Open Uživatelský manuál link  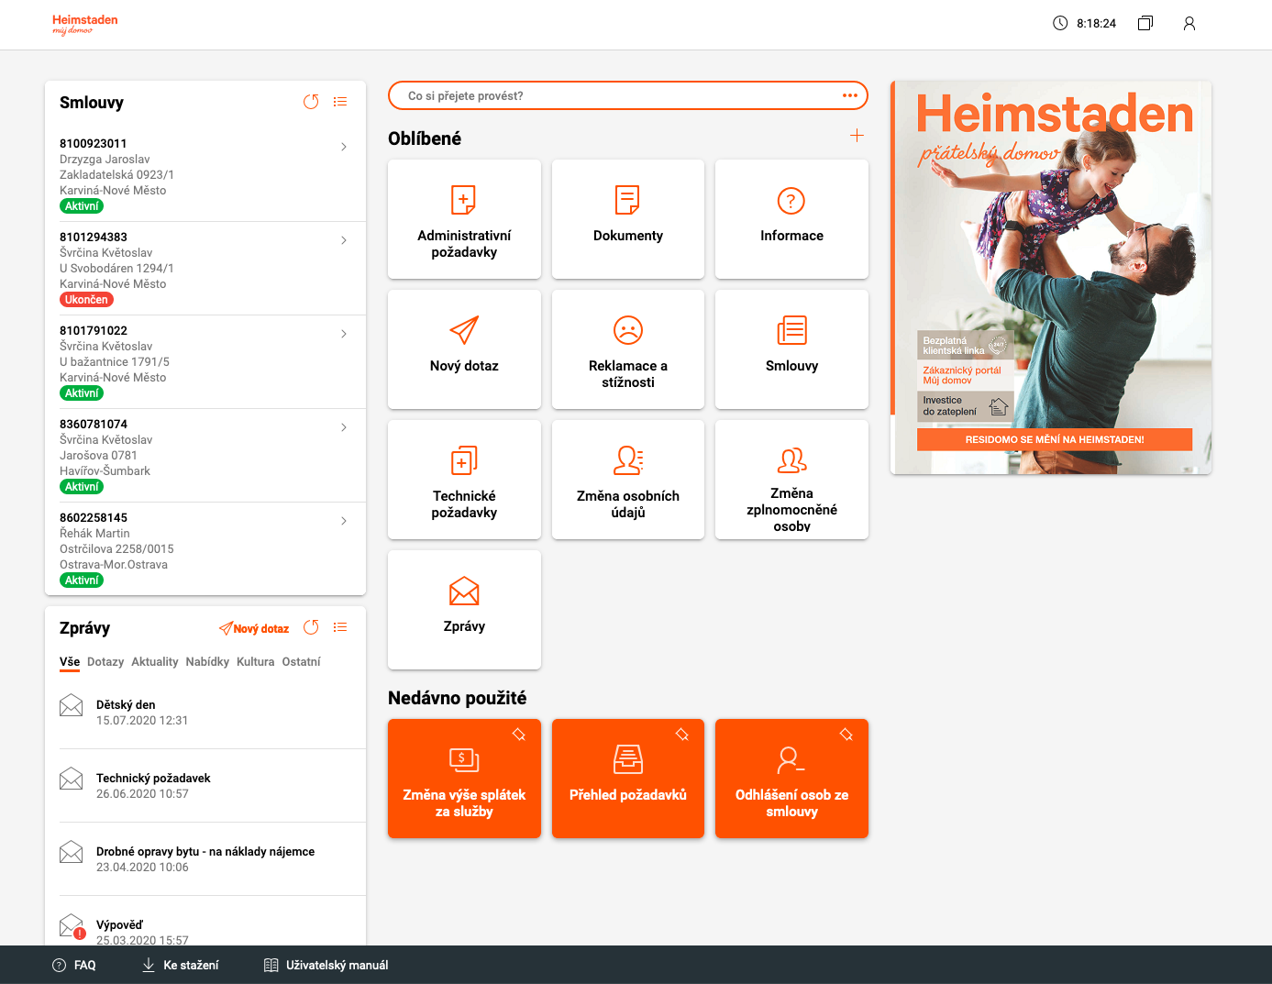pyautogui.click(x=326, y=965)
